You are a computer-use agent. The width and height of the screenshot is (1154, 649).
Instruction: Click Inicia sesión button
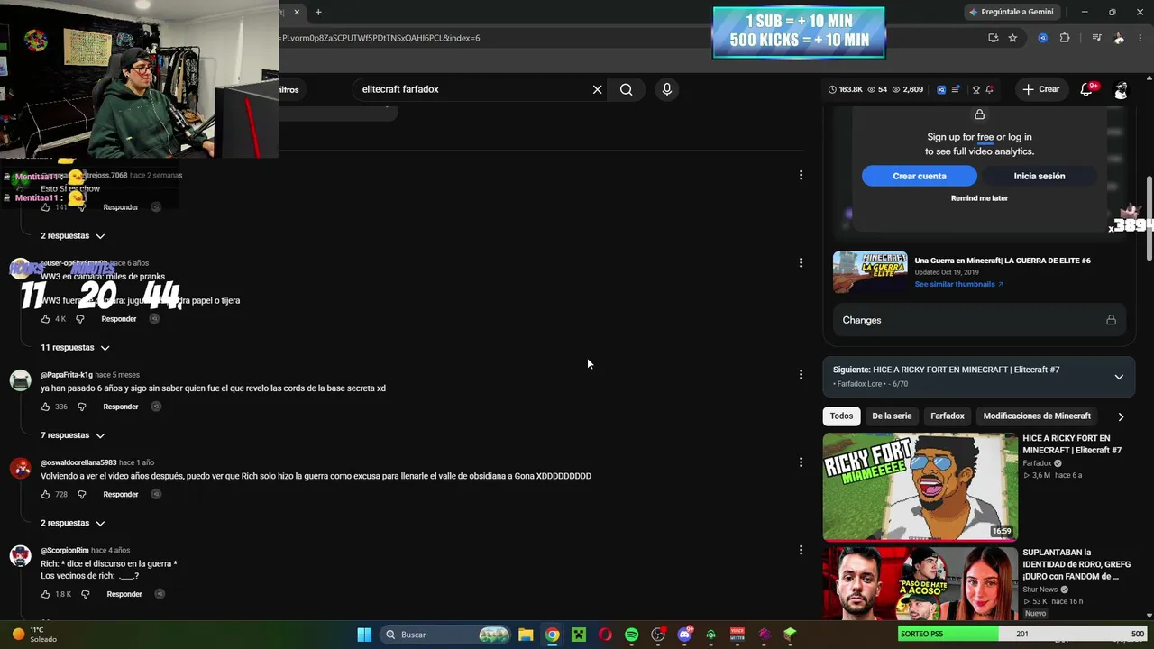pos(1040,176)
